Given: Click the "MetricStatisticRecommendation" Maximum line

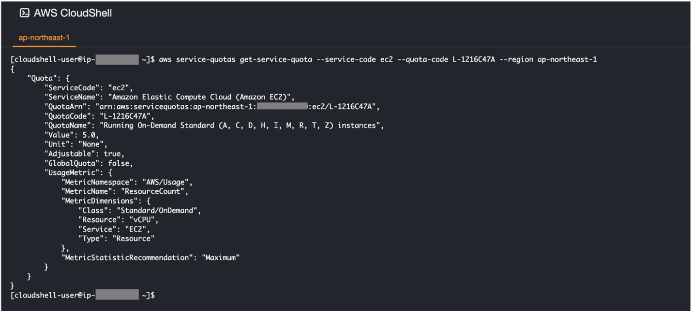Looking at the screenshot, I should (x=150, y=257).
